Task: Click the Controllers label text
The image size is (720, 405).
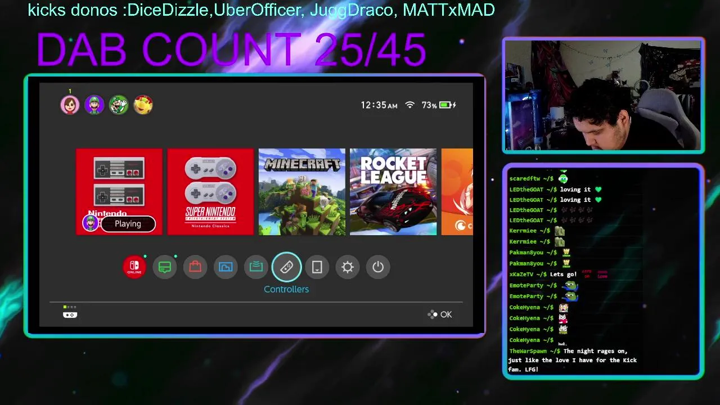Action: (x=286, y=289)
